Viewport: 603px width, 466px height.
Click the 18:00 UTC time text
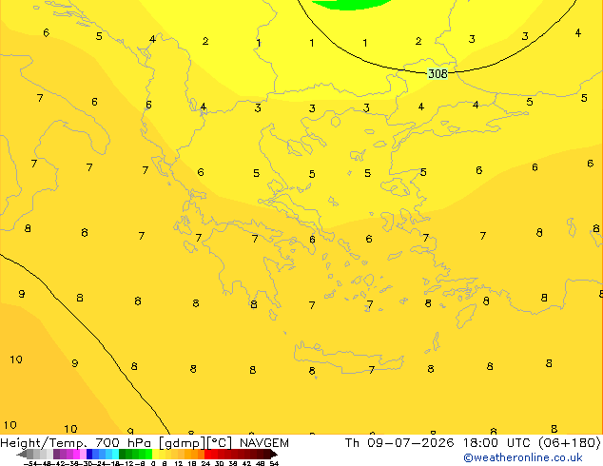pyautogui.click(x=498, y=443)
